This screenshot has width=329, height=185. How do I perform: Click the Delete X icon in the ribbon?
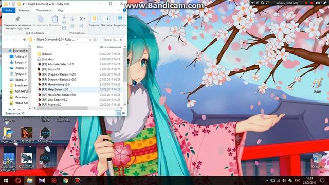tap(81, 19)
